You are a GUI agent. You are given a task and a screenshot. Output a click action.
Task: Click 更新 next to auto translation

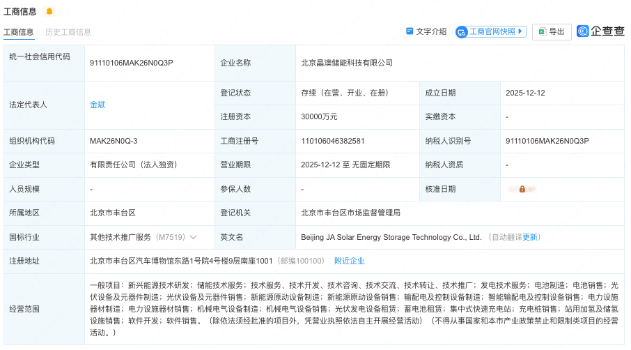[531, 237]
